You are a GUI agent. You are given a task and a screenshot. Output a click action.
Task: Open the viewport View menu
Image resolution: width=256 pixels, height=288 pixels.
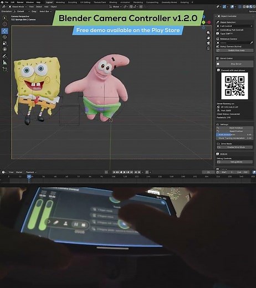(x=31, y=7)
